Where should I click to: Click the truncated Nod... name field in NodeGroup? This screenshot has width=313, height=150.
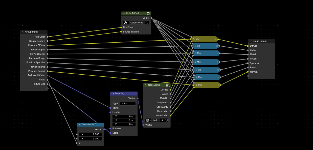pyautogui.click(x=156, y=120)
